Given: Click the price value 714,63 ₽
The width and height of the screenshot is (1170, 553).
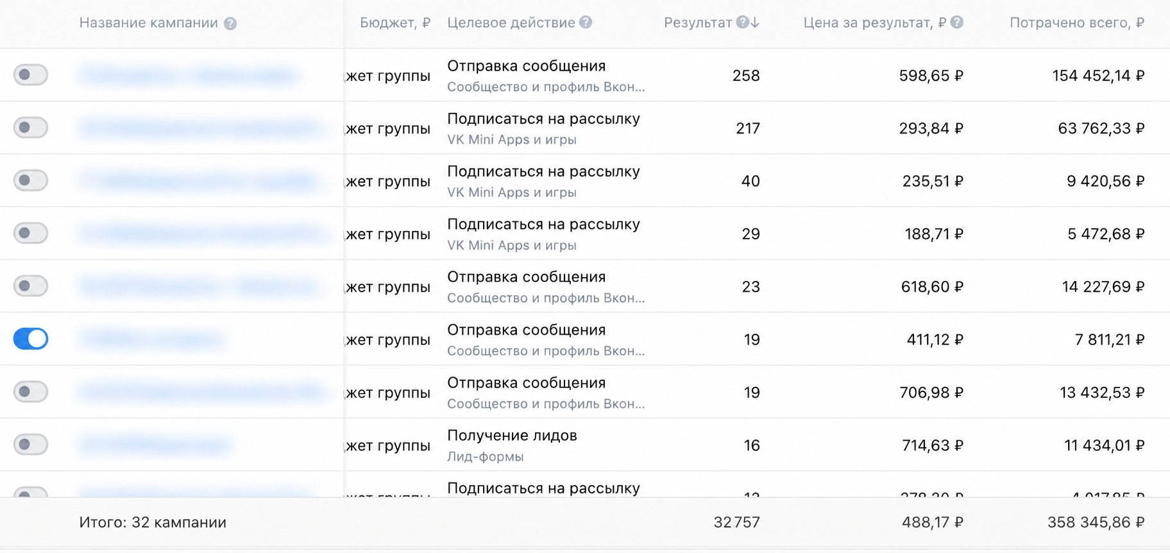Looking at the screenshot, I should pos(933,445).
